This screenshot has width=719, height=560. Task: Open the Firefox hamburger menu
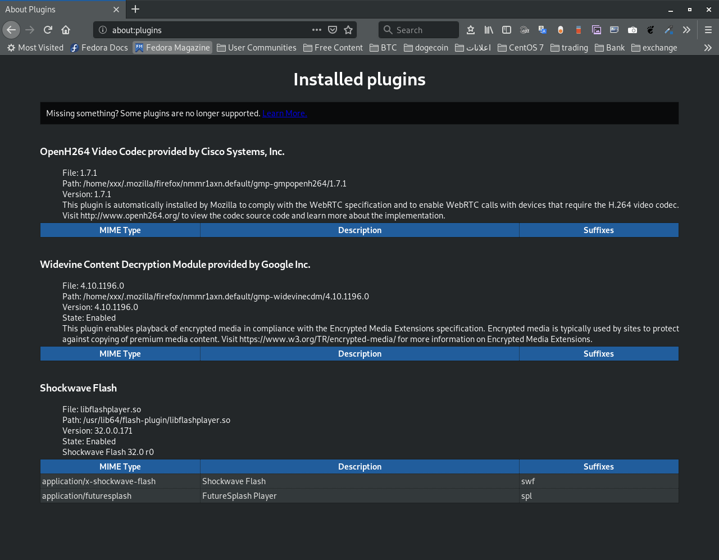708,30
